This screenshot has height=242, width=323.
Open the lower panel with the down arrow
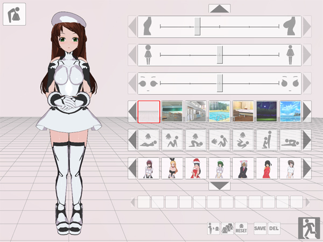pos(220,186)
